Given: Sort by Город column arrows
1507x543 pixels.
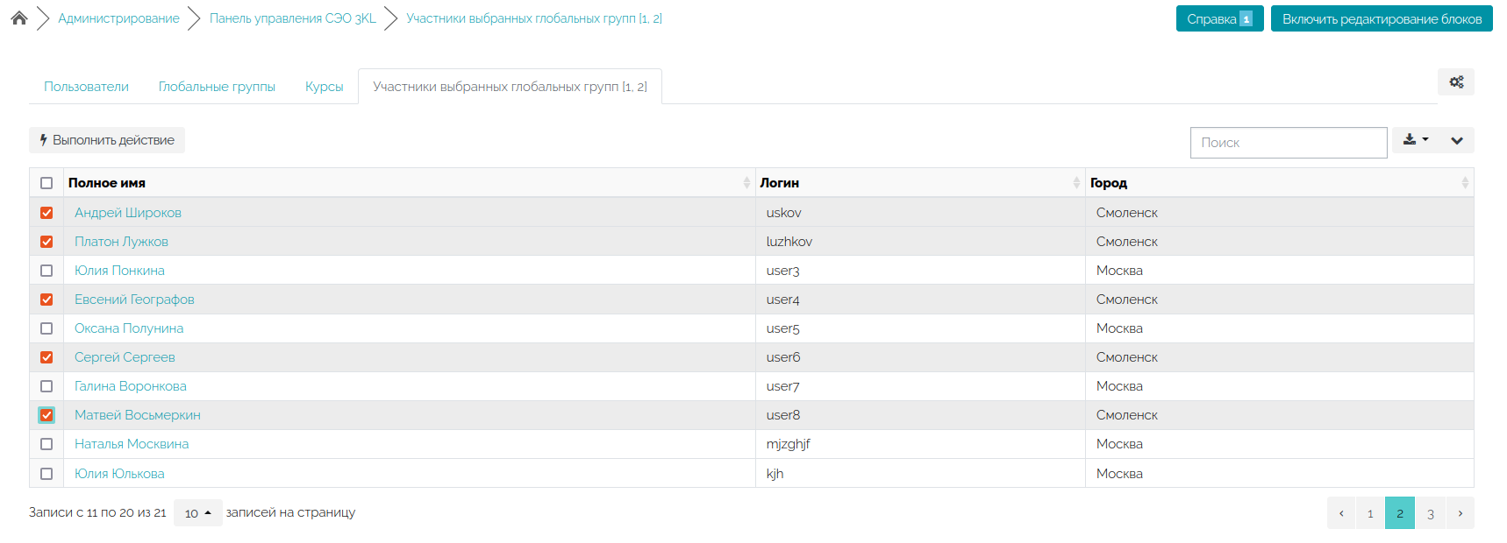Looking at the screenshot, I should (x=1465, y=182).
